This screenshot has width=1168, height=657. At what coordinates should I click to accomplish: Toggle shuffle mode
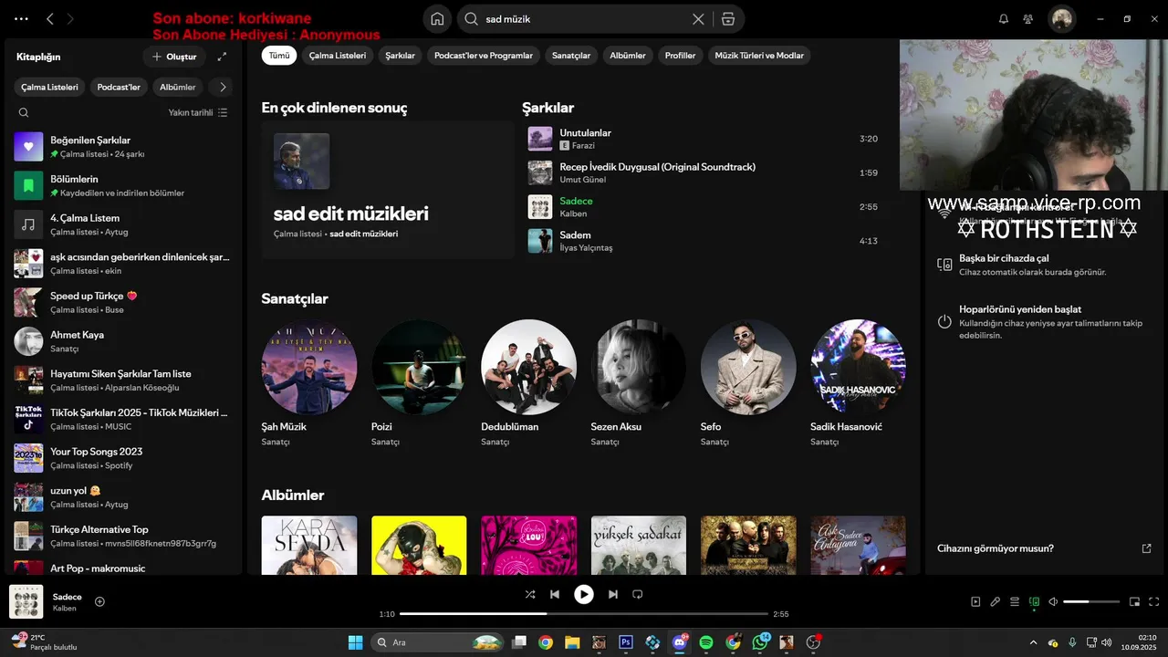(530, 594)
